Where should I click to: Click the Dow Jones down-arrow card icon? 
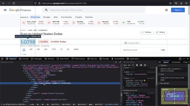(24, 23)
